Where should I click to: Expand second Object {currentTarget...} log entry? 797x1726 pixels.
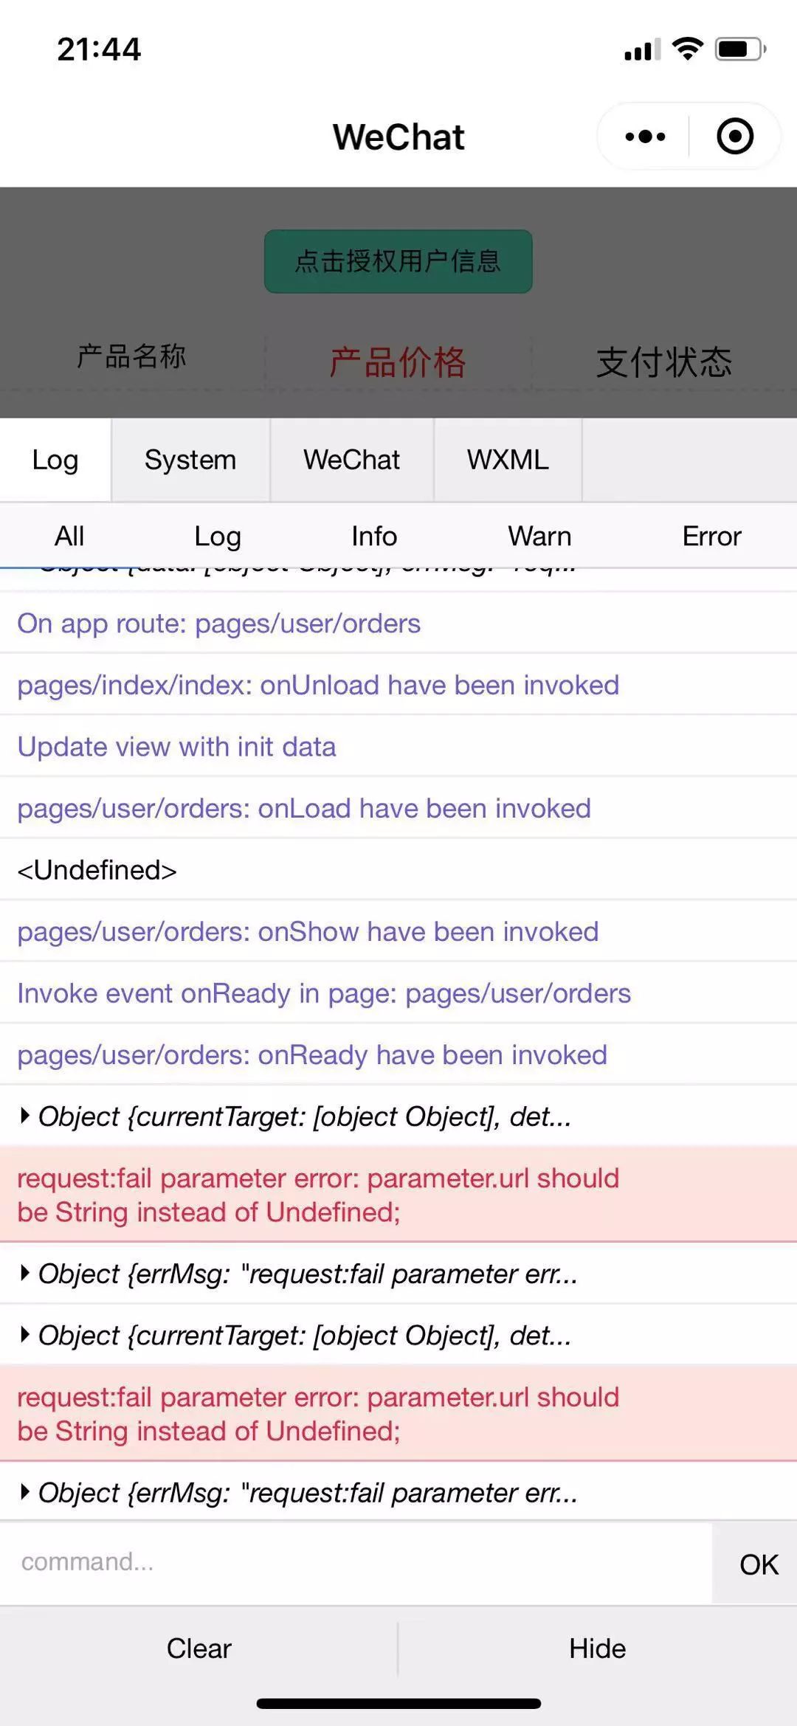(398, 1335)
